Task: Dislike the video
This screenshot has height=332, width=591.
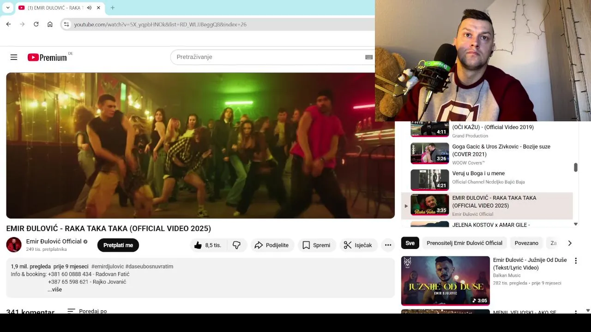Action: [x=237, y=245]
